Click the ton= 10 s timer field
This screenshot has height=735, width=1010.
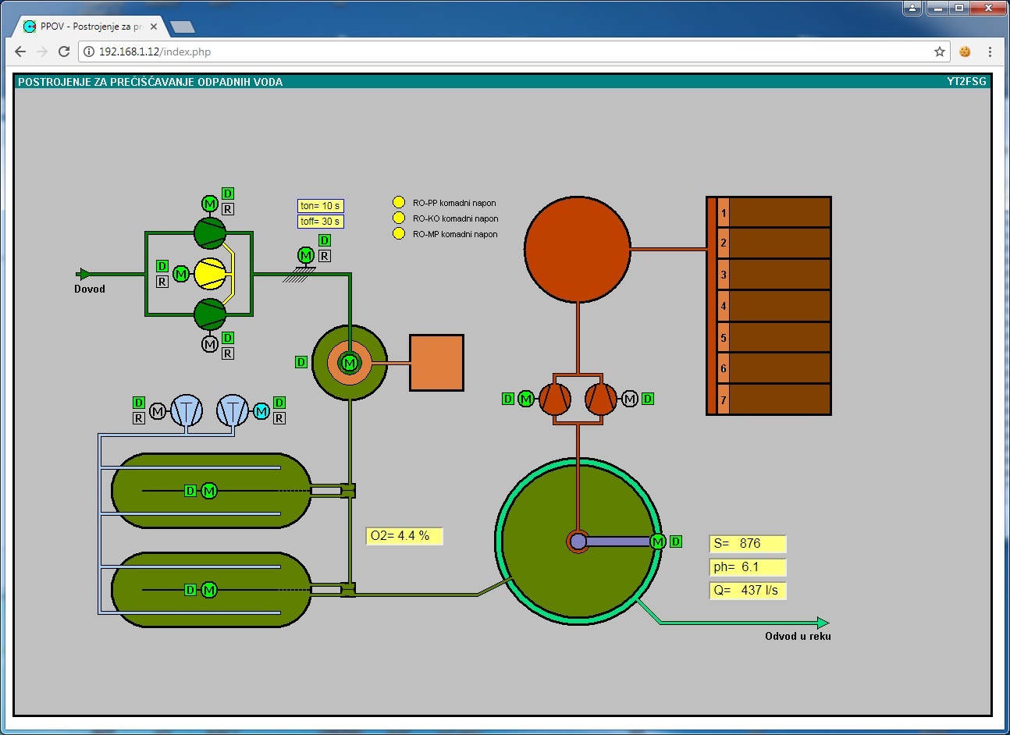320,206
